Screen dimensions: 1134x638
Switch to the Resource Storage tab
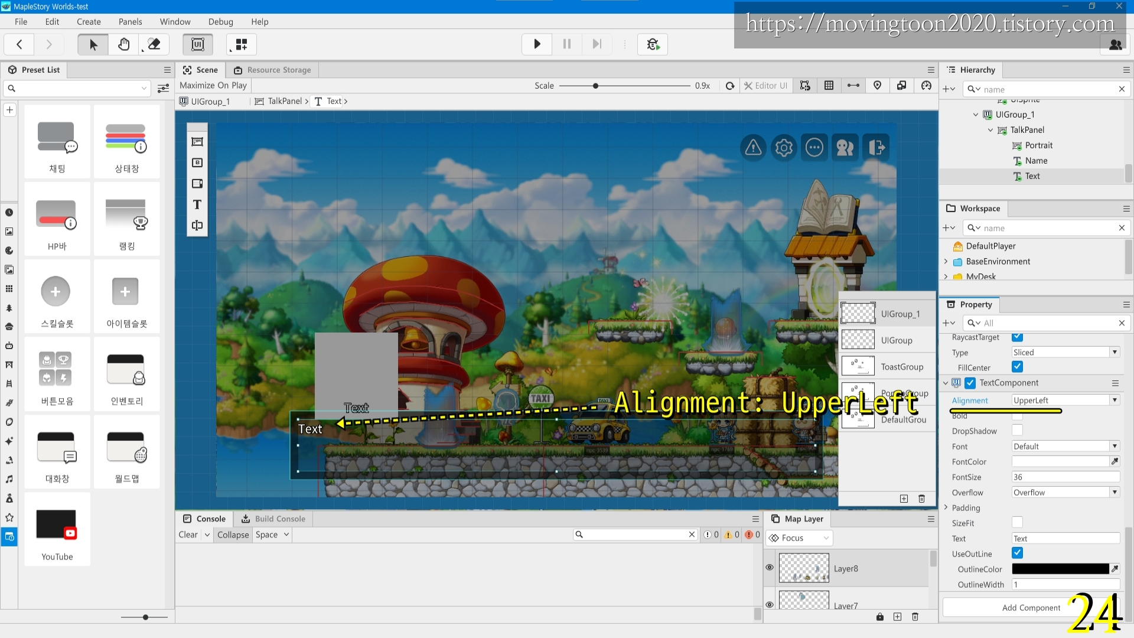272,70
